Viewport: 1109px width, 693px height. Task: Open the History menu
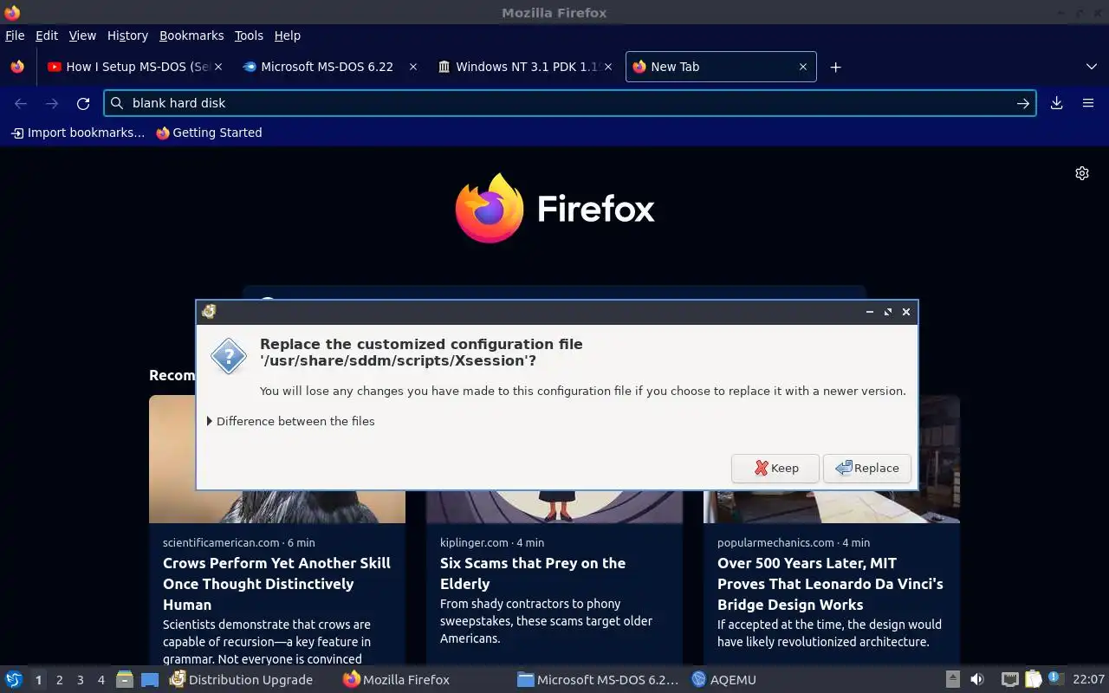coord(127,36)
